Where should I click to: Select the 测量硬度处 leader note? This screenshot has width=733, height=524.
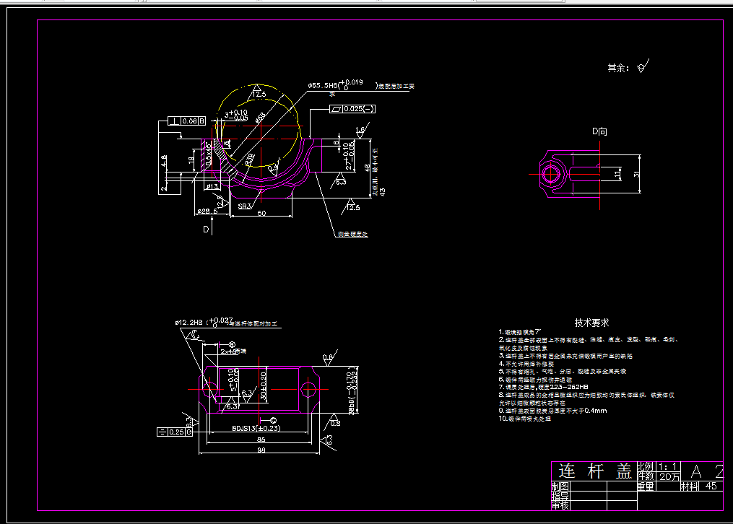pyautogui.click(x=353, y=234)
